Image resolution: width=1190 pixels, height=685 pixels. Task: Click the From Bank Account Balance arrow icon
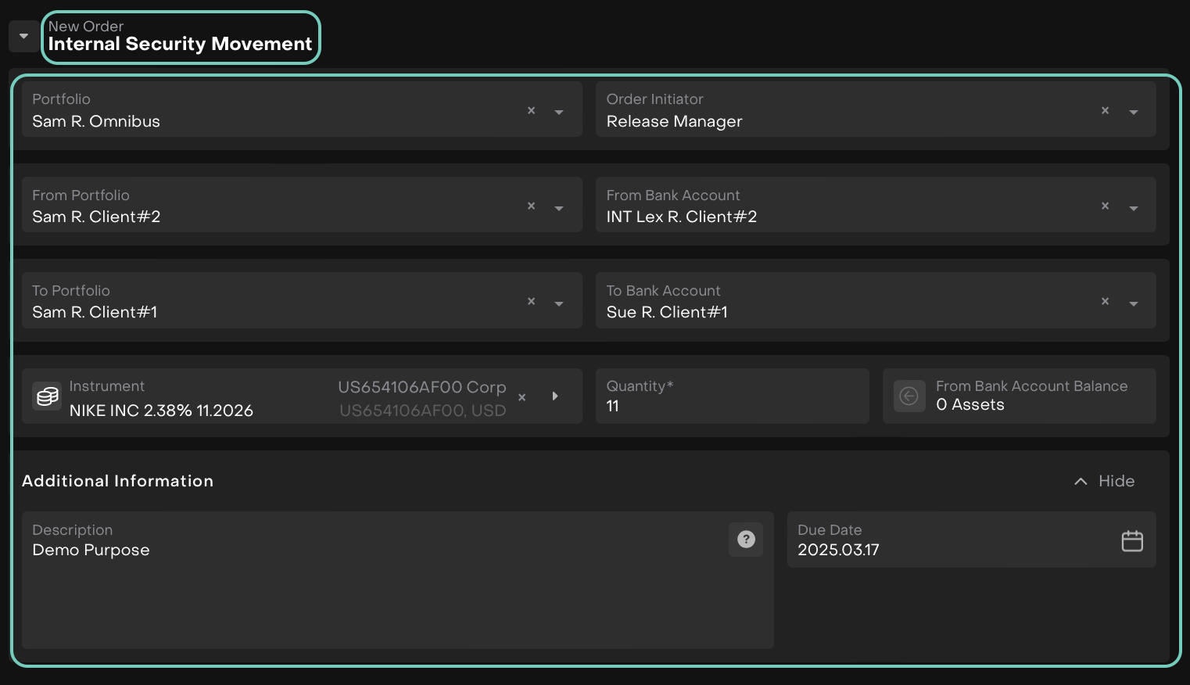pos(909,396)
